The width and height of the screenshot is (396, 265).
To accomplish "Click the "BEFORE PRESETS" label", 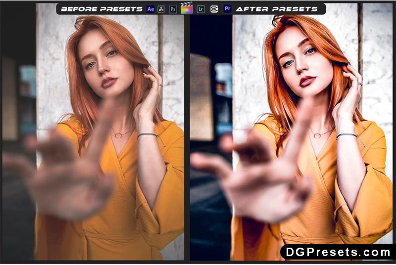I will [x=102, y=9].
